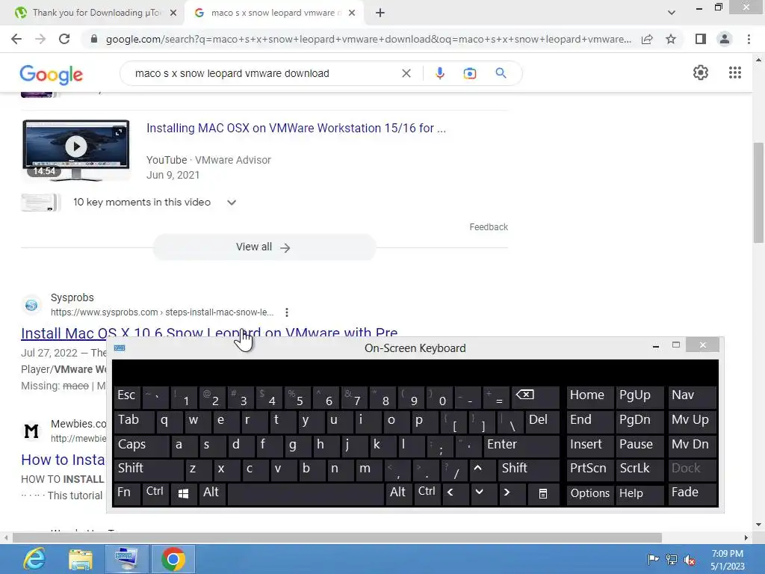The image size is (765, 574).
Task: Click the Feedback link
Action: pyautogui.click(x=489, y=227)
